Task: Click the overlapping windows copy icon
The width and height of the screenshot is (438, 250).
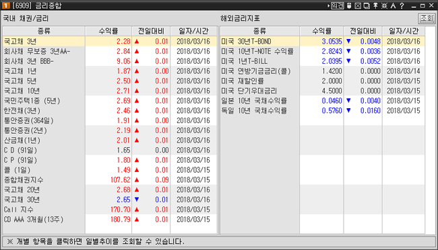Action: (367, 5)
